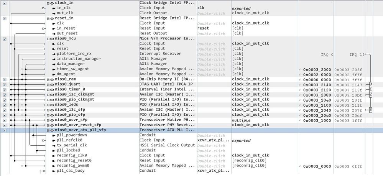Toggle the nios0_ram enable checkbox

5,79
